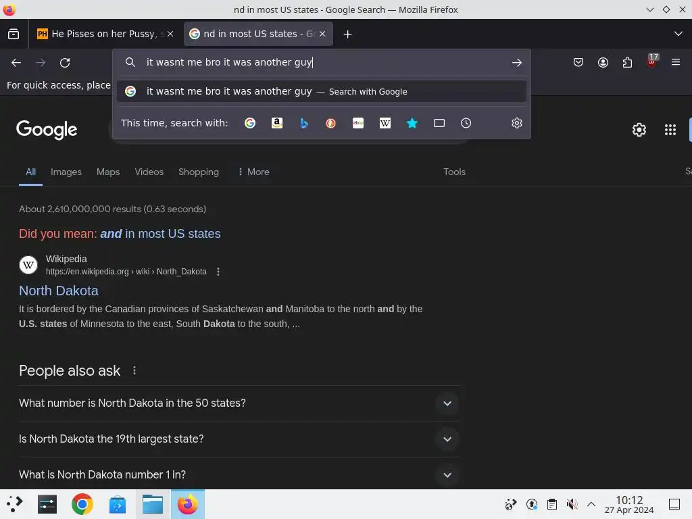Open System Settings from the taskbar
This screenshot has width=692, height=519.
pos(47,504)
